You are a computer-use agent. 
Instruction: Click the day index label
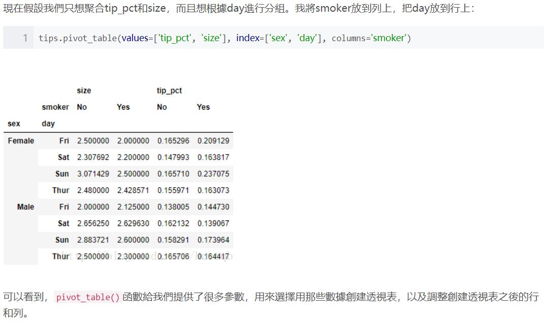click(48, 123)
